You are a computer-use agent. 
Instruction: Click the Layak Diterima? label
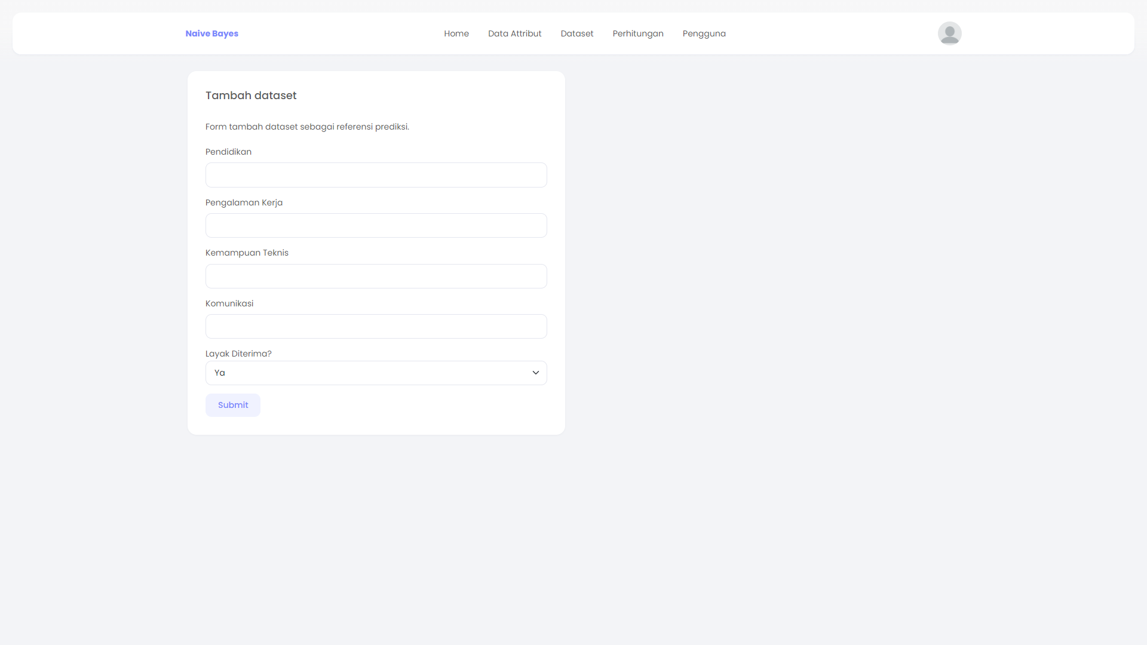(x=238, y=354)
